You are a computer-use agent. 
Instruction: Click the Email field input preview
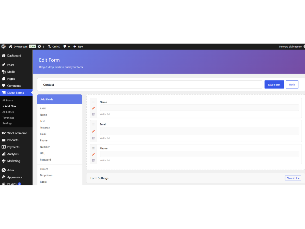pyautogui.click(x=200, y=131)
